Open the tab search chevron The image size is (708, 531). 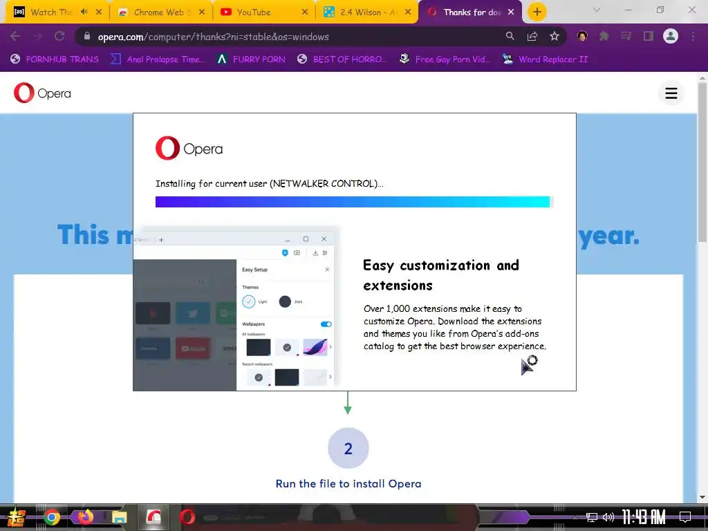pos(597,10)
